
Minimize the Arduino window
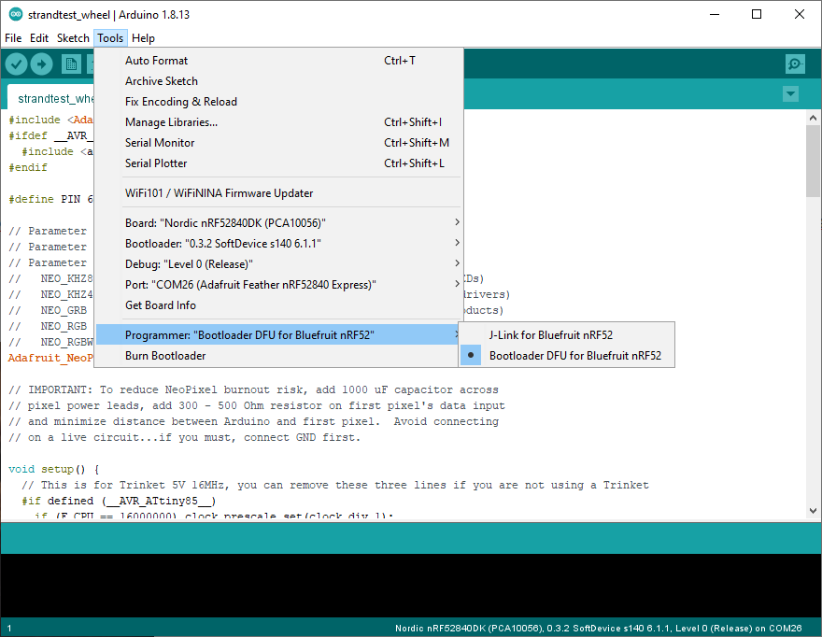point(715,14)
